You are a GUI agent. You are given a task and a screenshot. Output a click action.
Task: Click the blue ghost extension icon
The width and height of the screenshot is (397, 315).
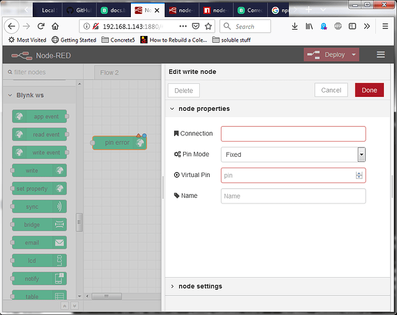tap(323, 26)
